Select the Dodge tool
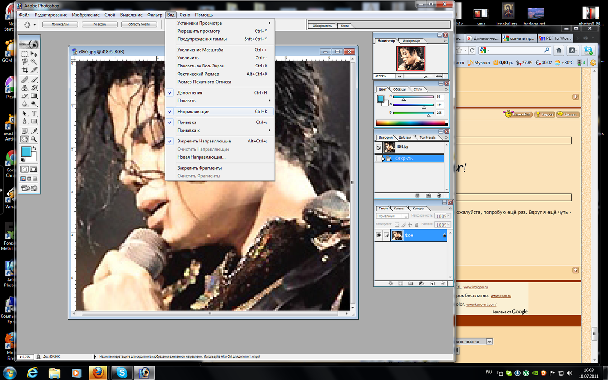Viewport: 608px width, 380px height. coord(34,104)
